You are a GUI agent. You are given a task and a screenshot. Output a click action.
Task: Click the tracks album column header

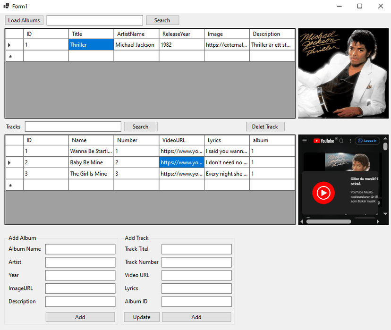point(272,140)
